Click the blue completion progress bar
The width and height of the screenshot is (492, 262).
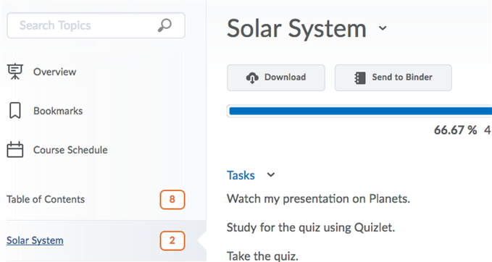360,111
